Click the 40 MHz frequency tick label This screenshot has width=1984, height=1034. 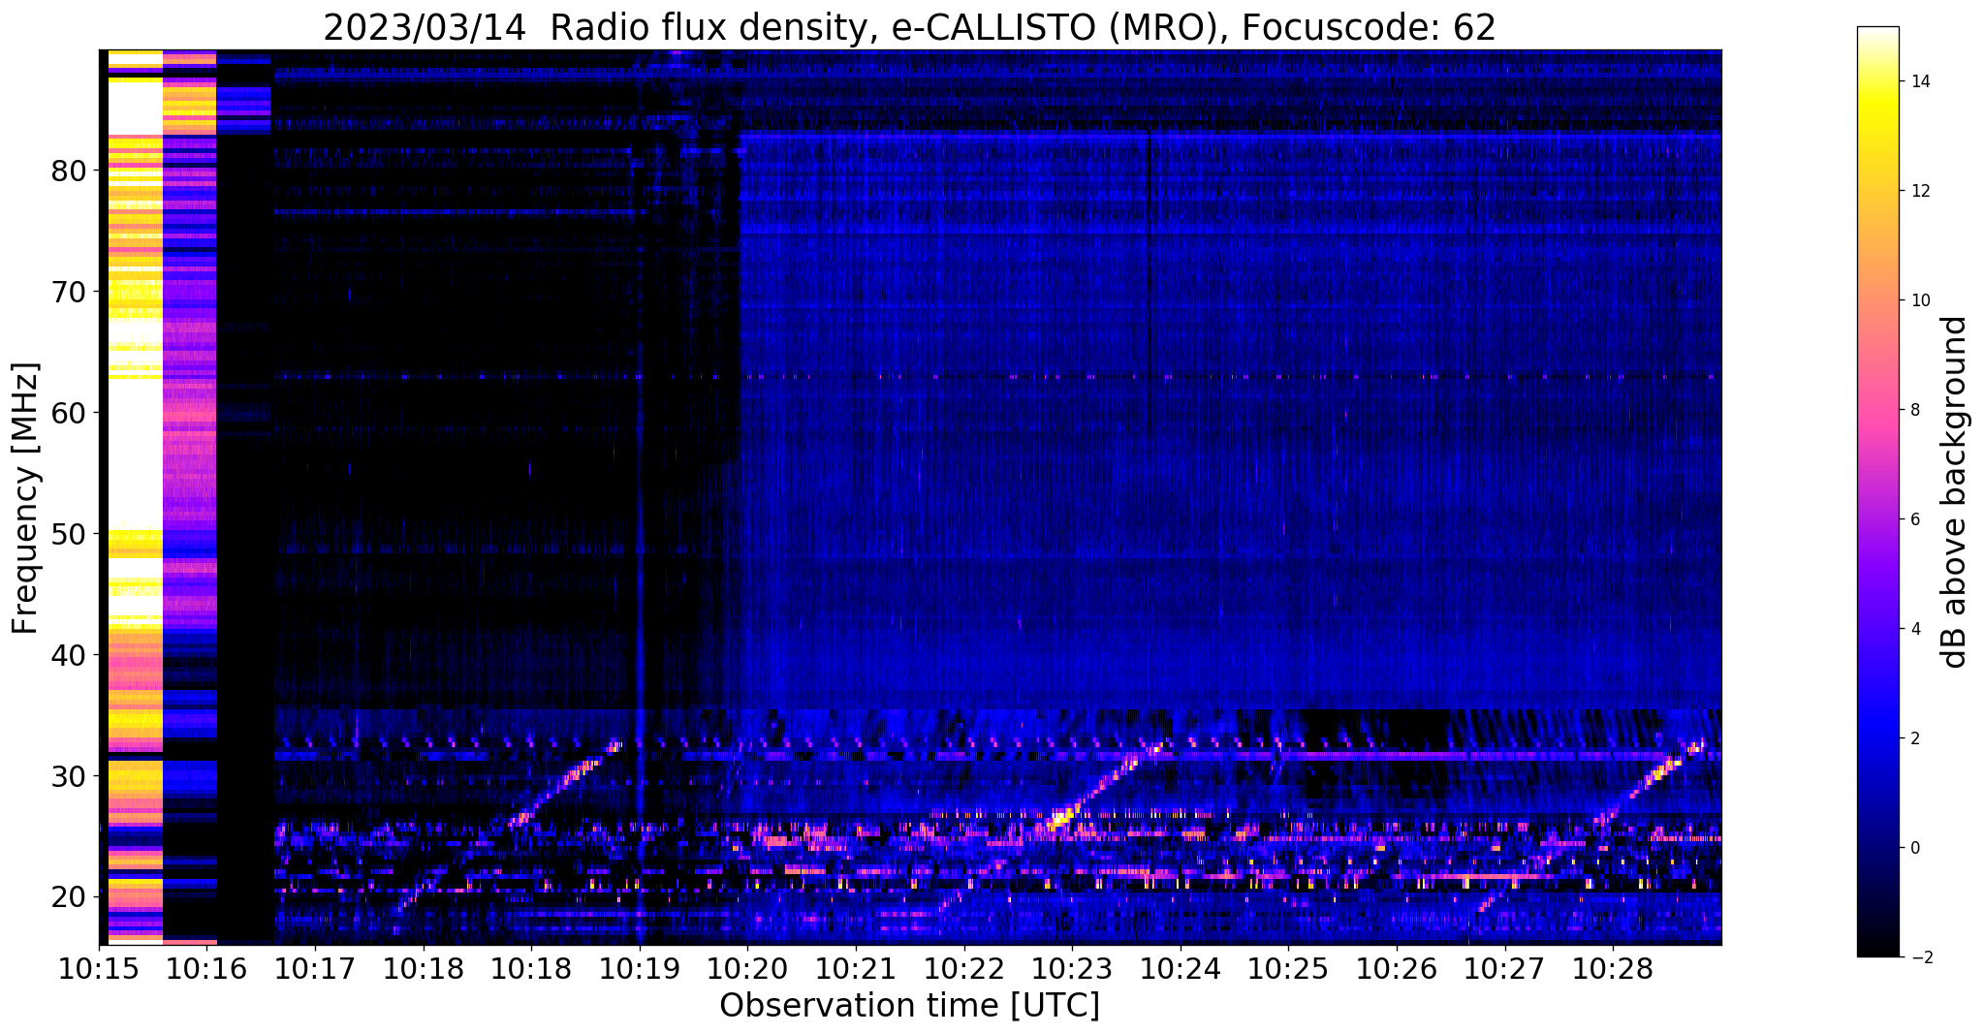pyautogui.click(x=70, y=655)
